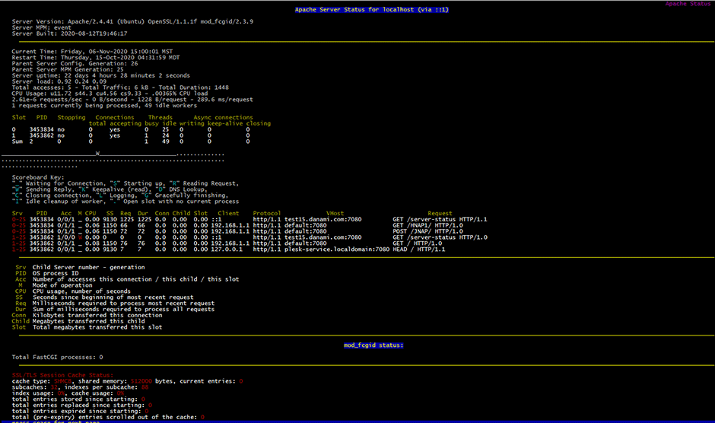715x423 pixels.
Task: Click the 'VHost' column header
Action: point(335,213)
